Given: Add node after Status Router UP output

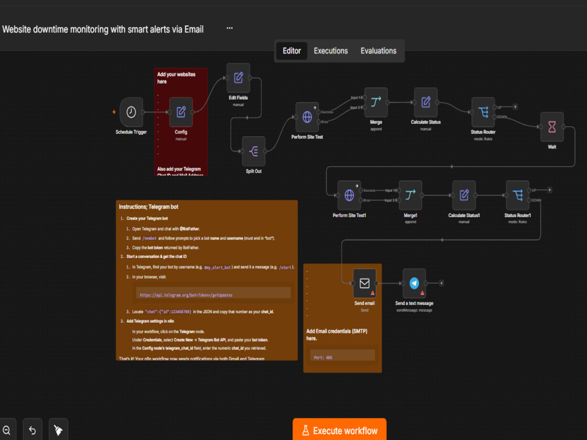Looking at the screenshot, I should click(515, 107).
